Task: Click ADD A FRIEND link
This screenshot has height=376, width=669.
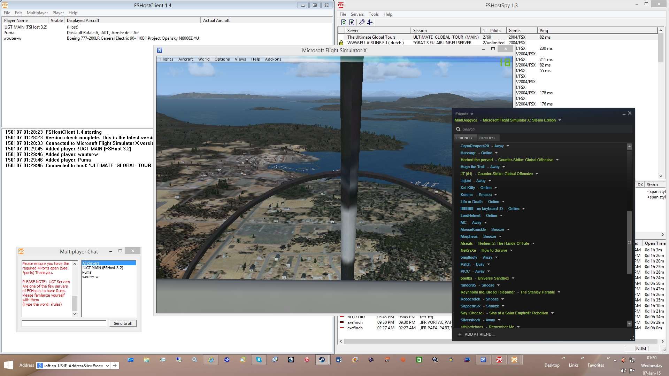Action: click(x=479, y=334)
